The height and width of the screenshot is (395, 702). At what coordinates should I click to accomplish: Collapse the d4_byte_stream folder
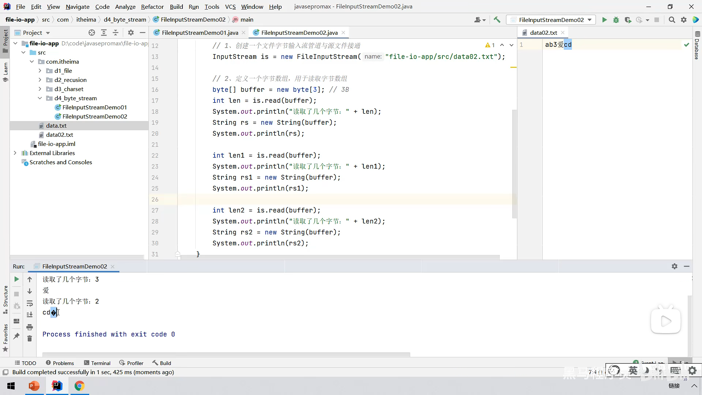tap(40, 98)
